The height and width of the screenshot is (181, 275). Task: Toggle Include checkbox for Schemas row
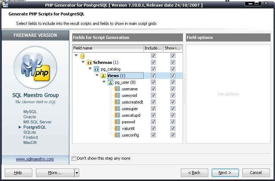click(x=153, y=62)
